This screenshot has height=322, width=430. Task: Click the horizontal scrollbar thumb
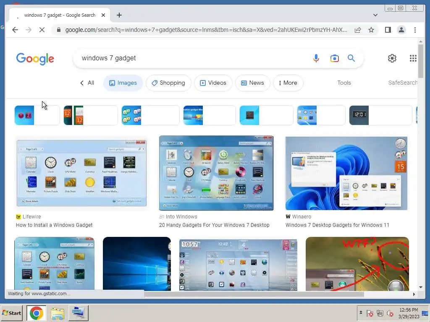coord(254,294)
